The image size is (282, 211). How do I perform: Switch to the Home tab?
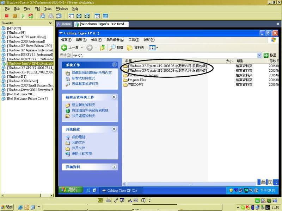coord(64,24)
